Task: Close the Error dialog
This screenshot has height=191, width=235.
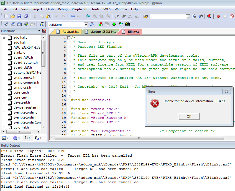Action: 226,91
